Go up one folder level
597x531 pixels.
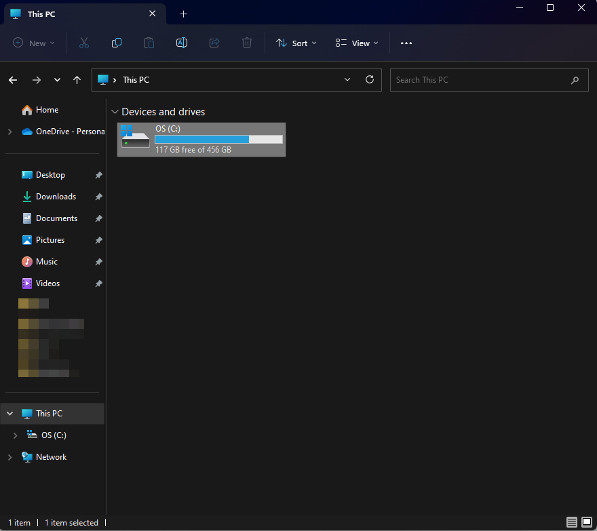coord(77,80)
